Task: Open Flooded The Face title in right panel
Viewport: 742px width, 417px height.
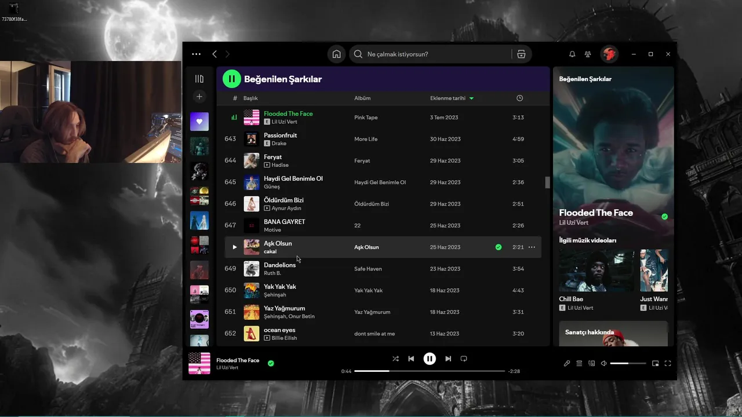Action: point(596,213)
